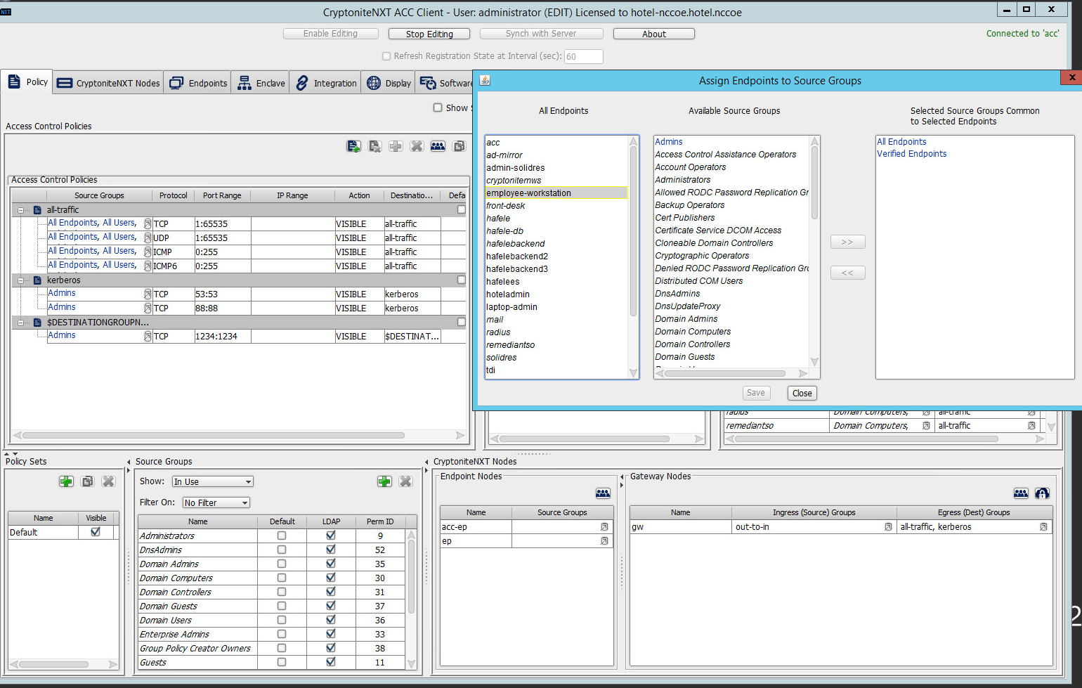Switch to the Display tab
This screenshot has height=688, width=1082.
(389, 83)
